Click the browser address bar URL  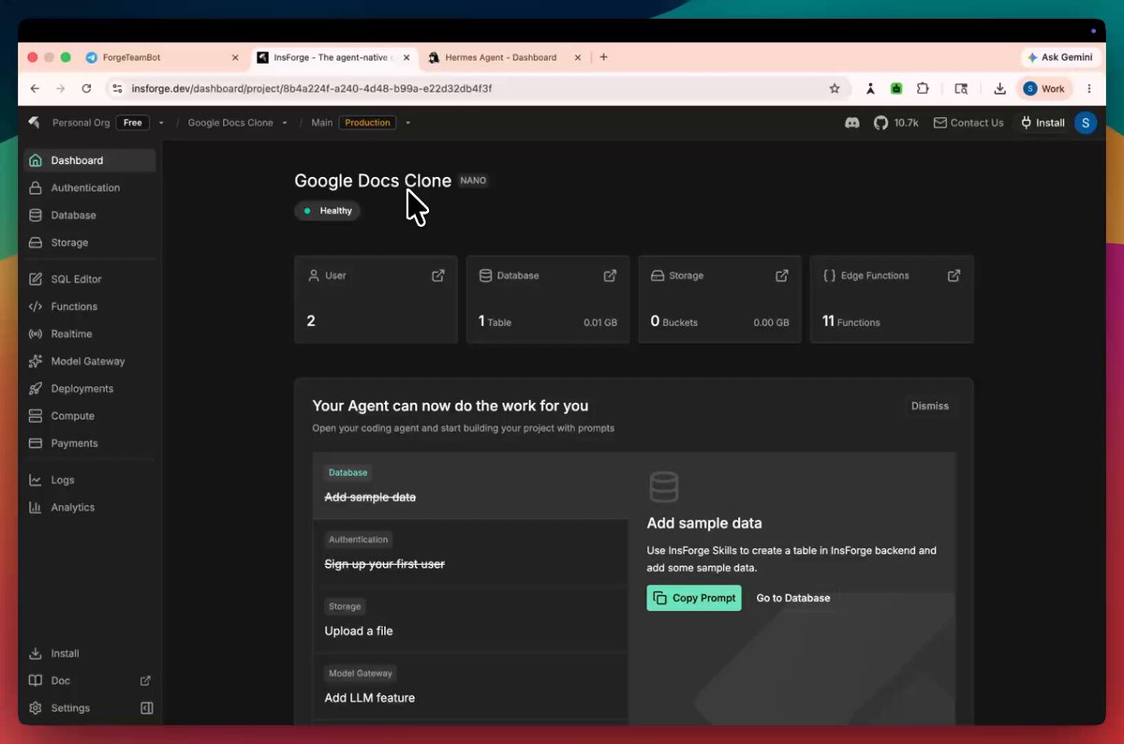tap(312, 88)
